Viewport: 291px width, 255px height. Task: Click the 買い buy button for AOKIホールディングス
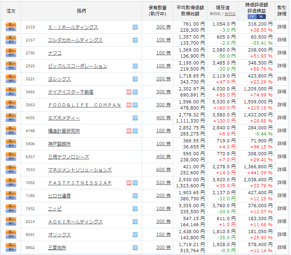pyautogui.click(x=11, y=219)
